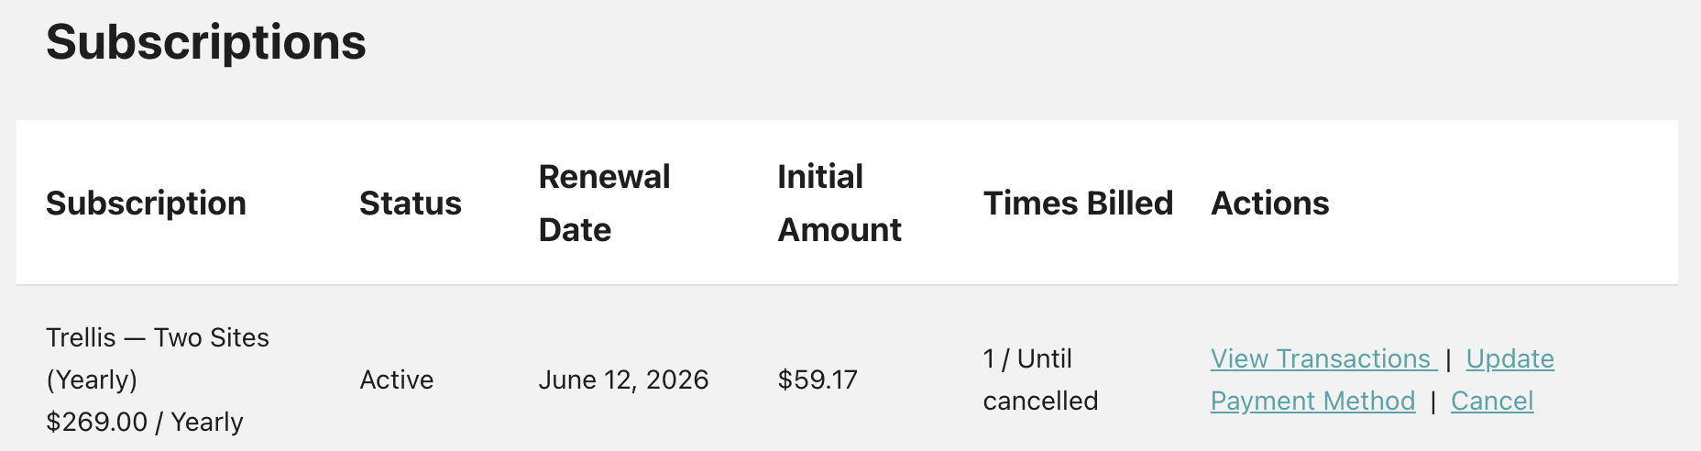Select the June 12, 2026 renewal date
This screenshot has height=451, width=1701.
point(623,379)
